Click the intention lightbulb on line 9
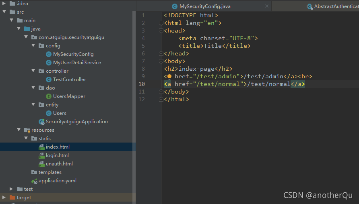This screenshot has width=359, height=204. tap(169, 77)
